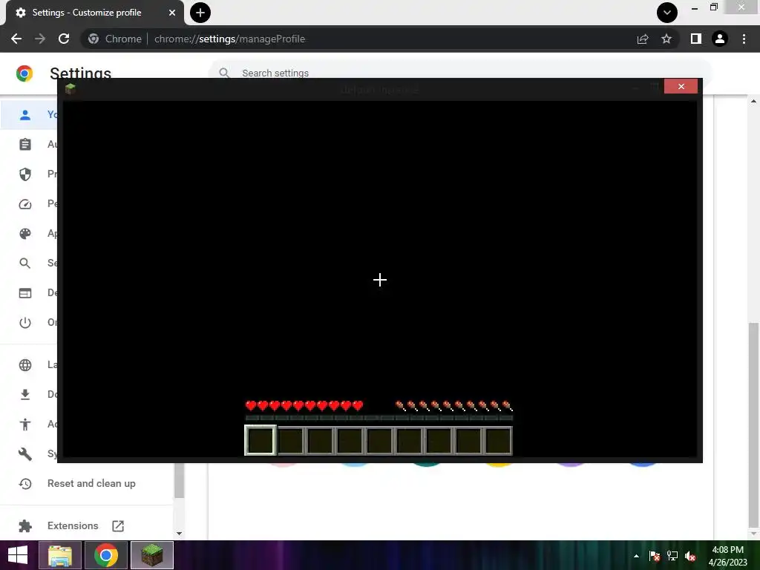Viewport: 760px width, 570px height.
Task: Open File Explorer from taskbar
Action: point(60,555)
